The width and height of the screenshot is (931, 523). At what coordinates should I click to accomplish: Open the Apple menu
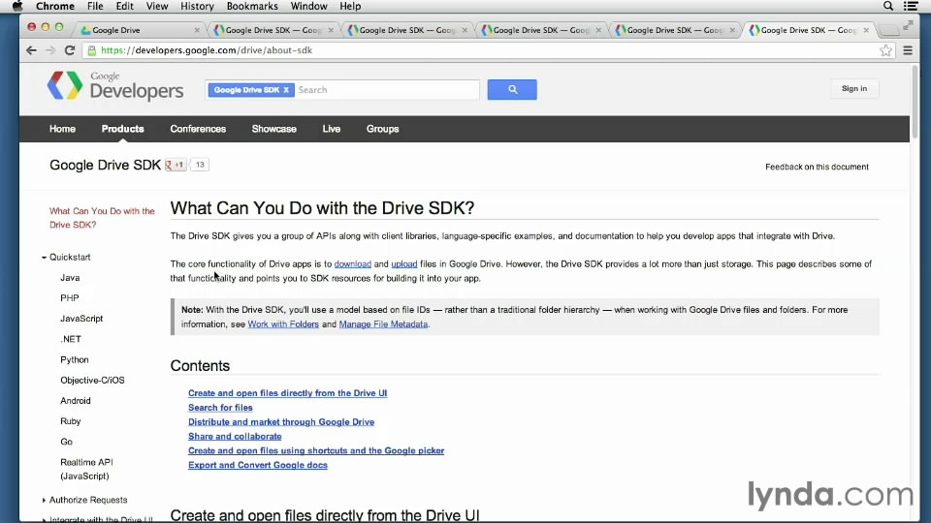pos(17,6)
